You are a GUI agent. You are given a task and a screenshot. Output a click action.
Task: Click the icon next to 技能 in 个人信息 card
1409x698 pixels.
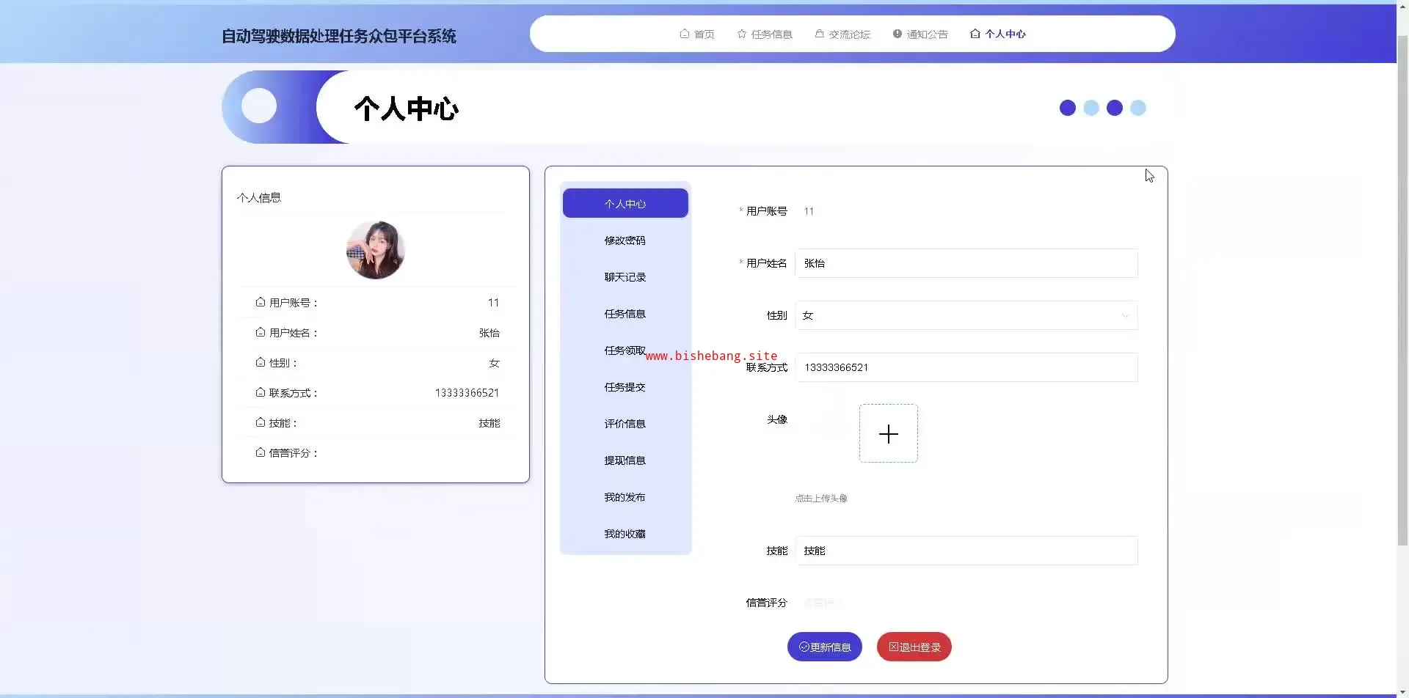point(261,422)
